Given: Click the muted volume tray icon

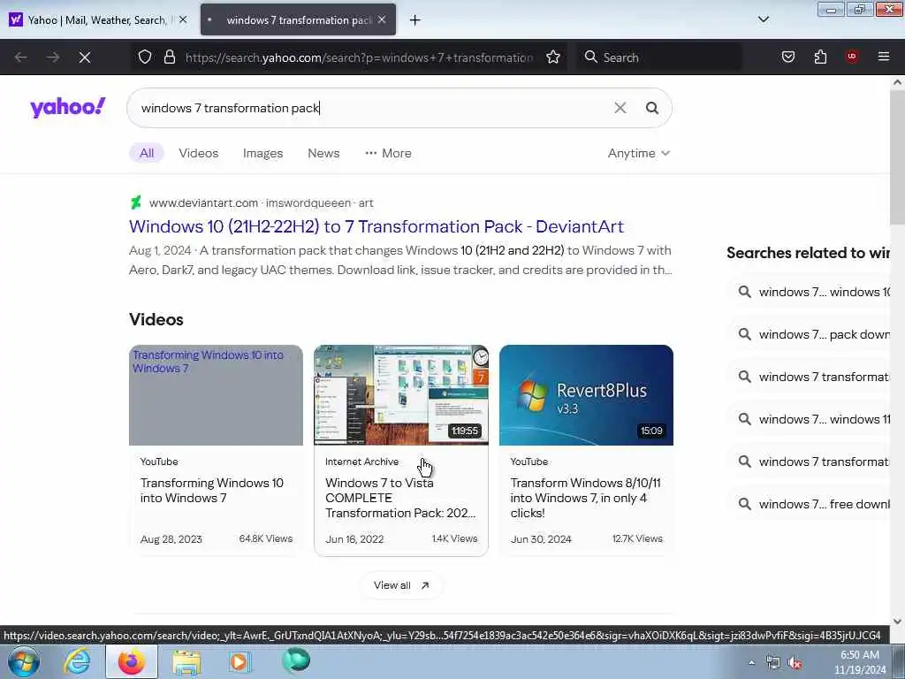Looking at the screenshot, I should [795, 663].
